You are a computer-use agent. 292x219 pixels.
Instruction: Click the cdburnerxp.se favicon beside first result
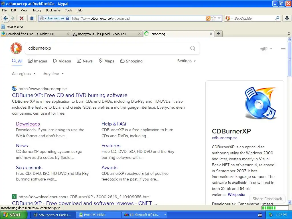[14, 88]
